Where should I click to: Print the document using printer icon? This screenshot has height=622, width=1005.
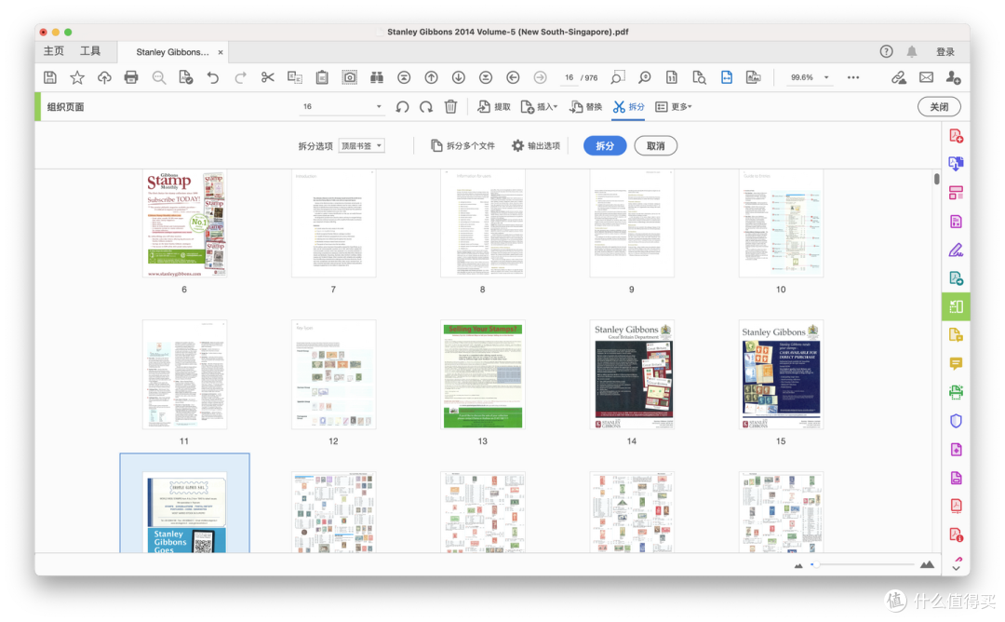(131, 77)
